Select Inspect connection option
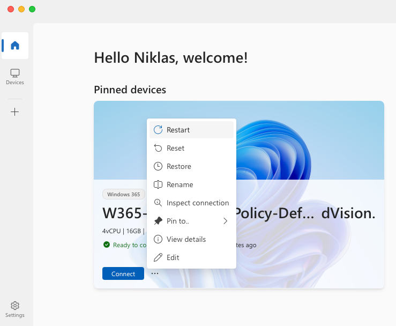 point(191,203)
